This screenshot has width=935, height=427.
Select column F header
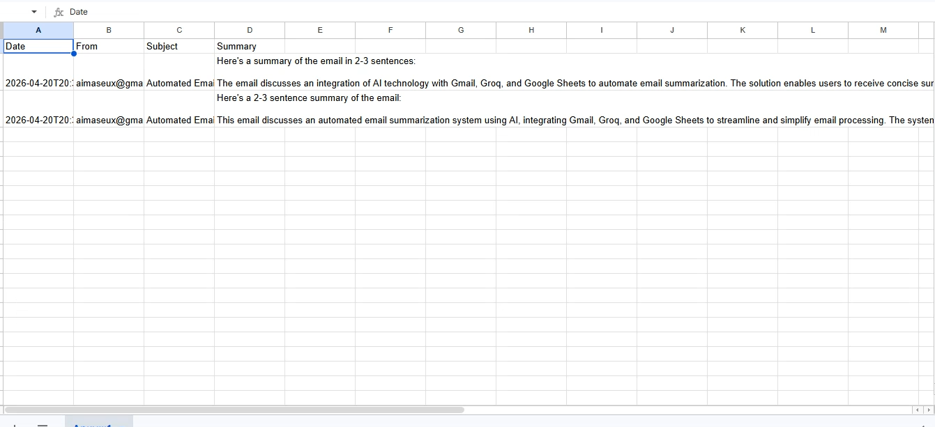point(390,30)
